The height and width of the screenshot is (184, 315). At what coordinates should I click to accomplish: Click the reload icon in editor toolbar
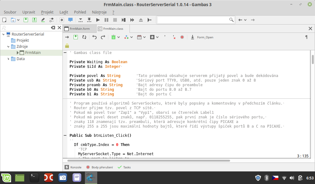click(84, 37)
